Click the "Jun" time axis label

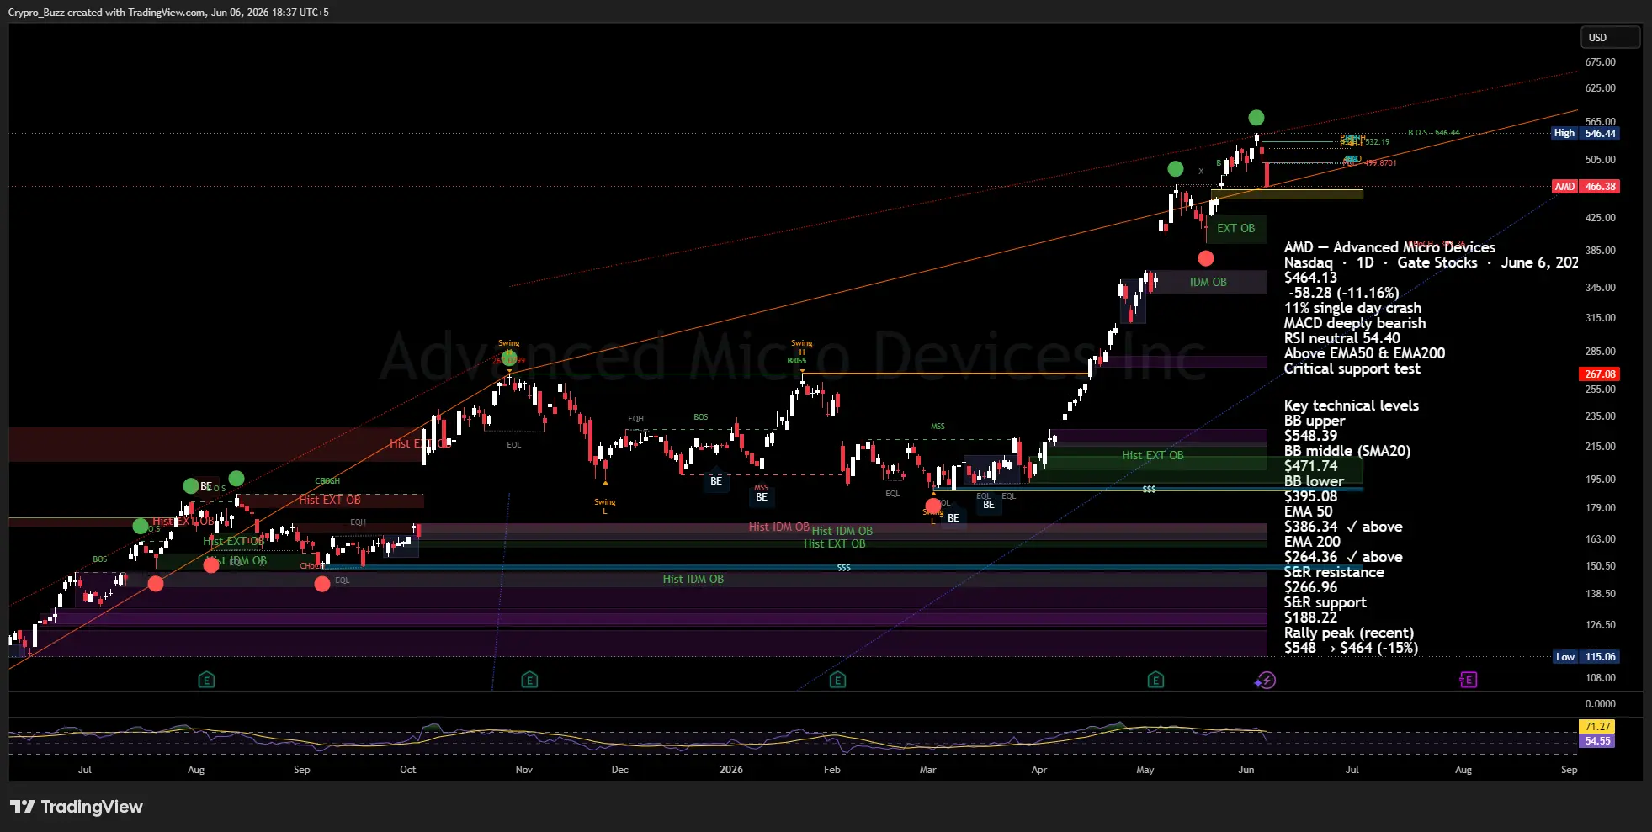click(x=1246, y=770)
